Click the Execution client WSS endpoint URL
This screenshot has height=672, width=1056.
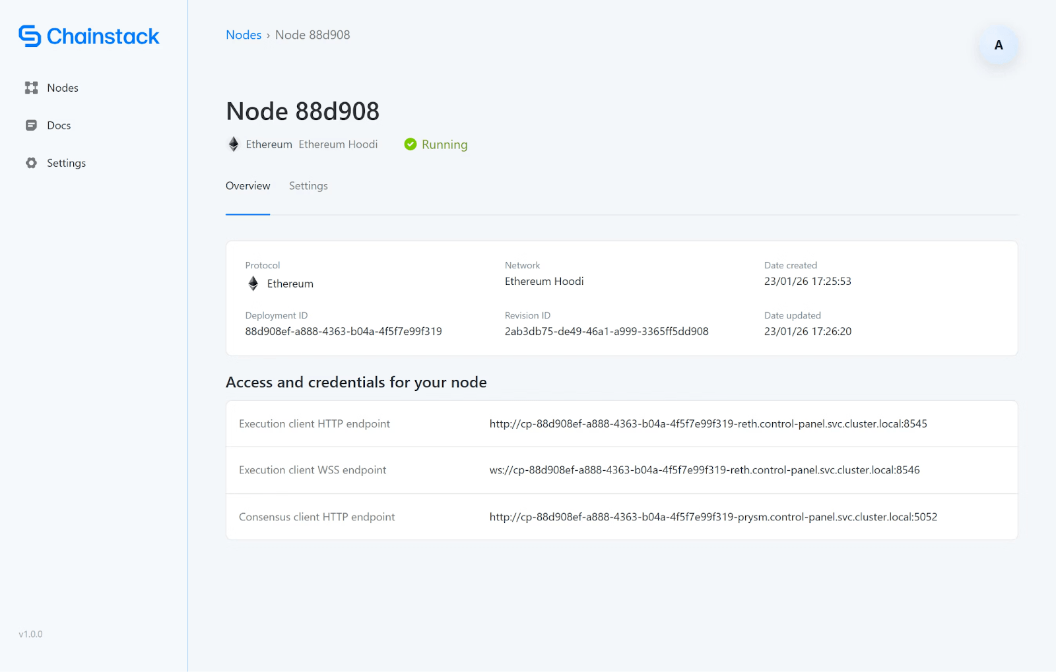pos(704,470)
